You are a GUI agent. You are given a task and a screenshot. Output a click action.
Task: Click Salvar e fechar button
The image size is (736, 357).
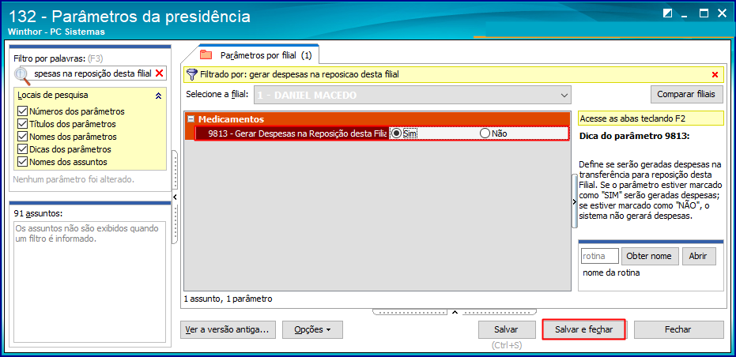click(x=584, y=329)
